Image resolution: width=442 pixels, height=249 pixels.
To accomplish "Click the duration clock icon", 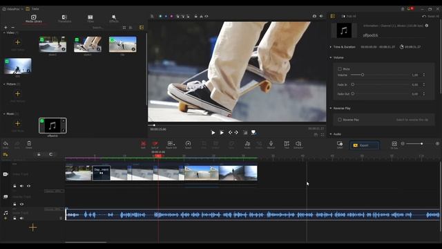I will (402, 47).
